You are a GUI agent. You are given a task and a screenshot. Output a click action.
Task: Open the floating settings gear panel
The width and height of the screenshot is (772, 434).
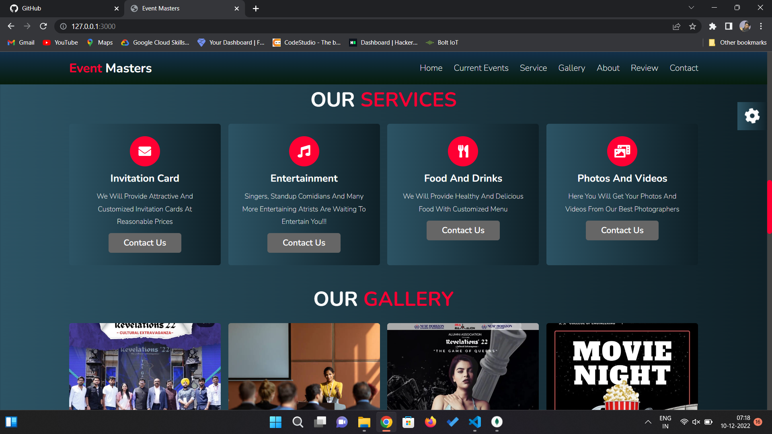(752, 116)
